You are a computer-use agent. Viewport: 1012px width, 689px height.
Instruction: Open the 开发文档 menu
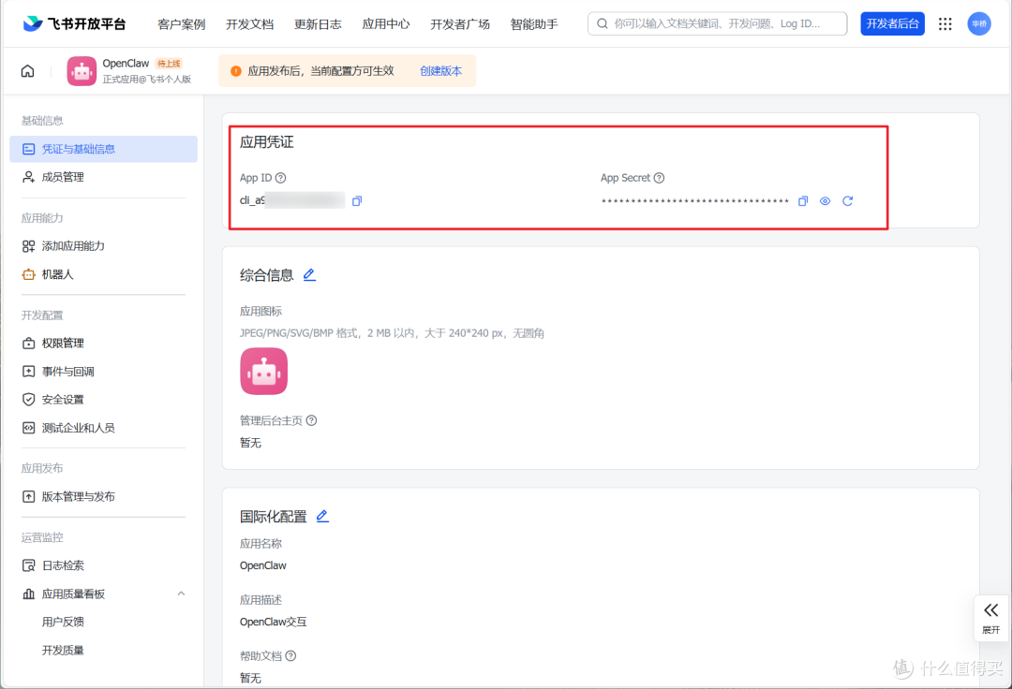(250, 23)
